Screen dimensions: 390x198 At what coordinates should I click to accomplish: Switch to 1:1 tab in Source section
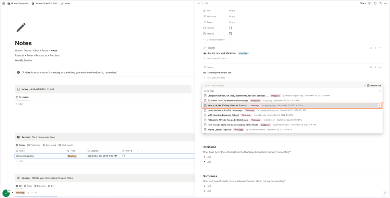coord(51,186)
